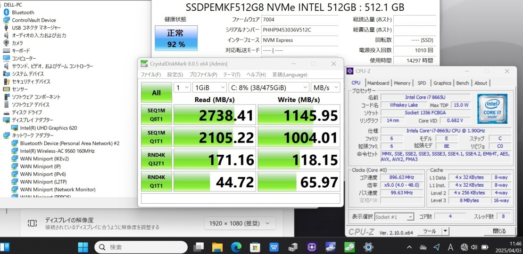This screenshot has height=254, width=523.
Task: Select WAN Miniport (IKEv2) in device tree
Action: [44, 159]
